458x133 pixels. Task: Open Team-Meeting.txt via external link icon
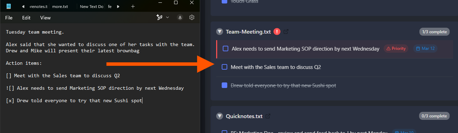[x=286, y=32]
